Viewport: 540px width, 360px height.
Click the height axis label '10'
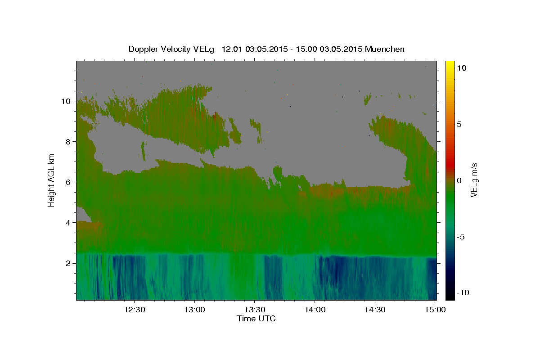click(x=66, y=101)
